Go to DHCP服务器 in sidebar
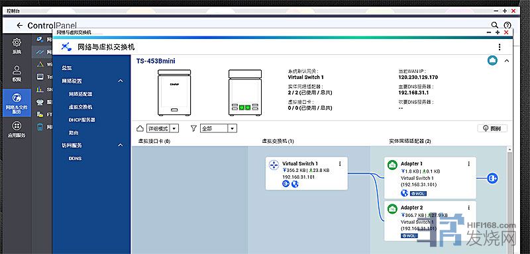This screenshot has width=530, height=254. click(81, 120)
